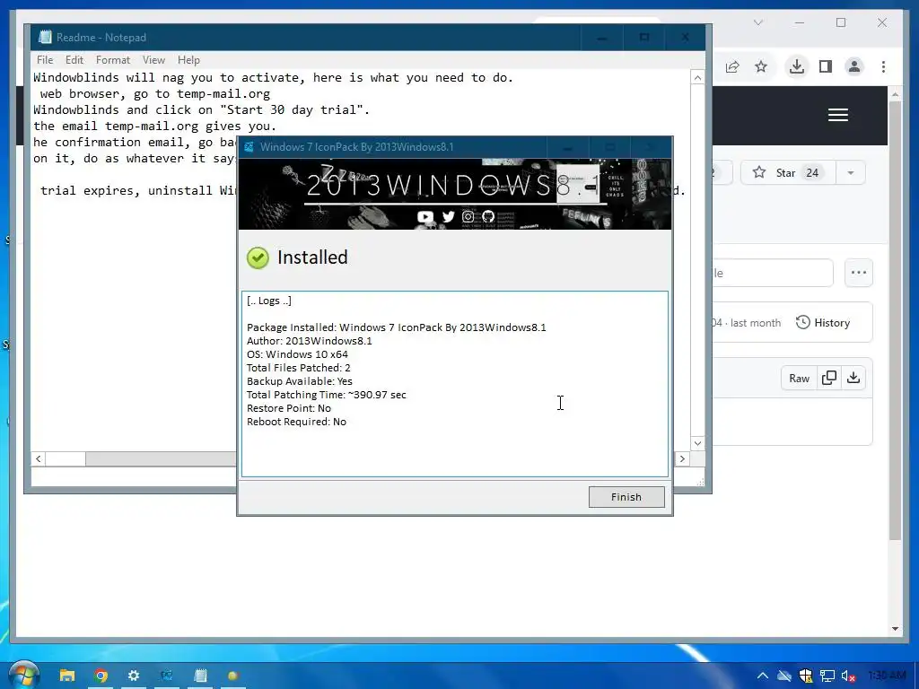Open the Edit menu in Notepad
Screen dimensions: 919x689
(74, 60)
